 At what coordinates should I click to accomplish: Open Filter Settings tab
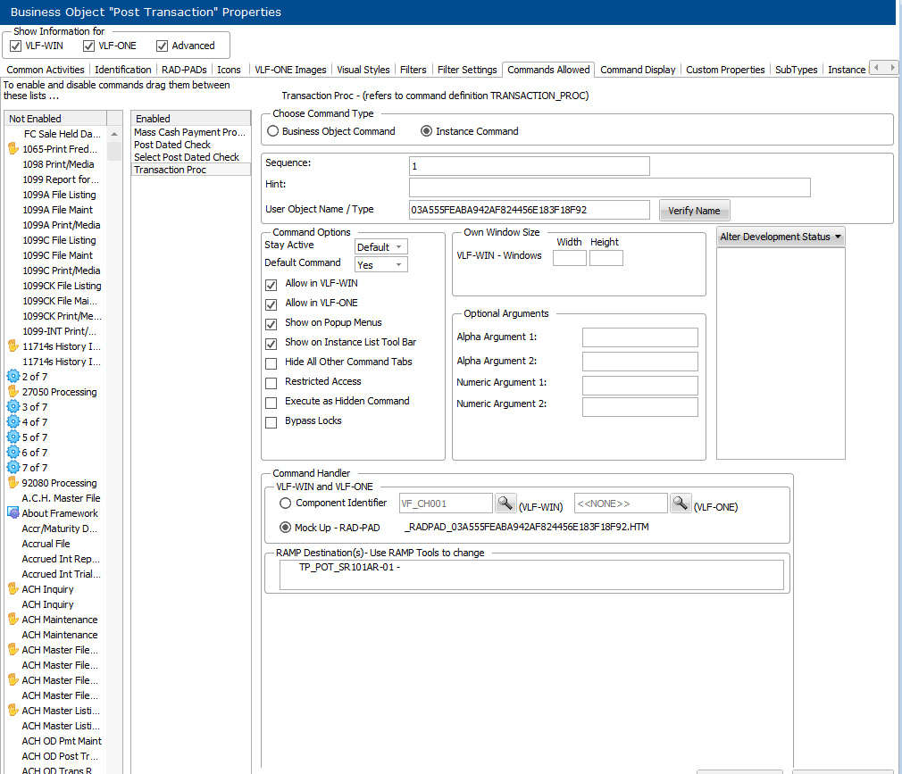pos(467,70)
